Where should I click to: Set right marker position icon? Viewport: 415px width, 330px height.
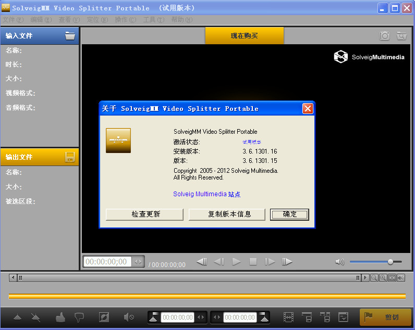(x=264, y=317)
